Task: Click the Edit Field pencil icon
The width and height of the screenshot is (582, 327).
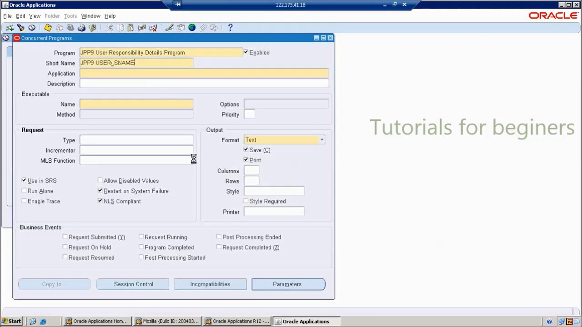Action: click(x=170, y=28)
